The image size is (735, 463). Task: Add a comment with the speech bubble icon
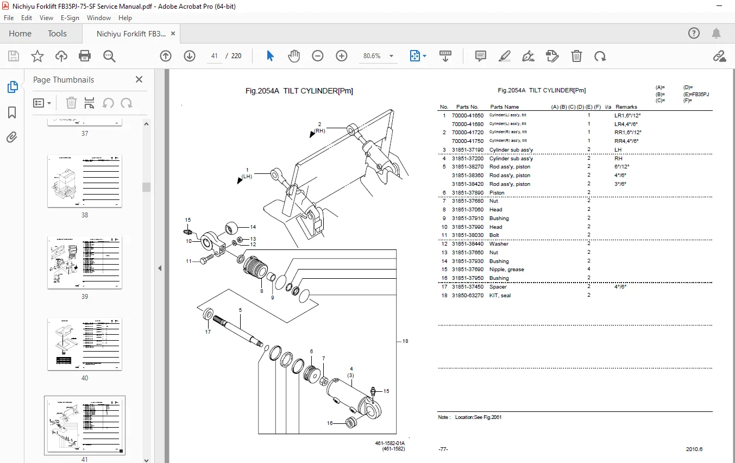tap(481, 56)
